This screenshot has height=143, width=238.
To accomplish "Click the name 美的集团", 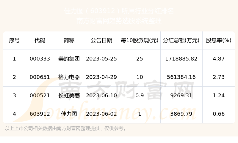I will 69,59.
